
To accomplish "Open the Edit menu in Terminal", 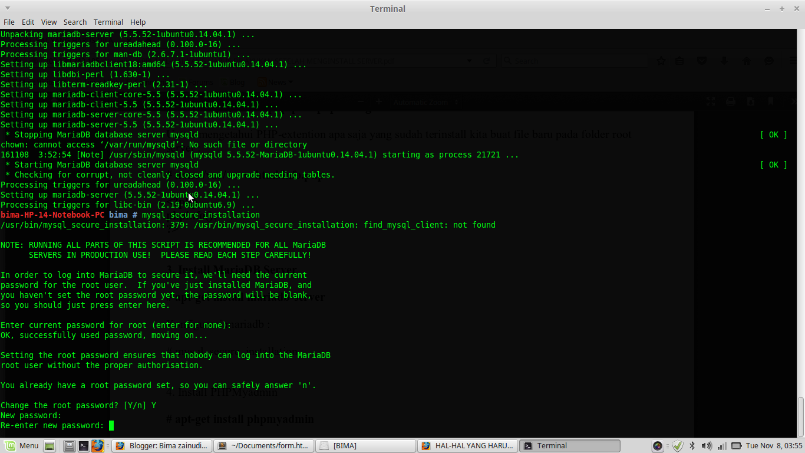I will [28, 22].
